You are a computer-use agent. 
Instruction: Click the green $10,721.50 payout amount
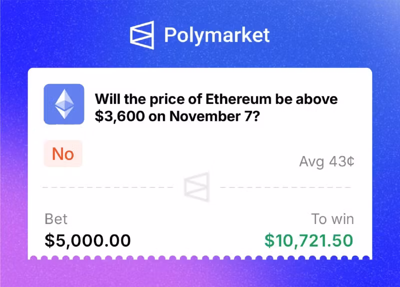(x=308, y=240)
